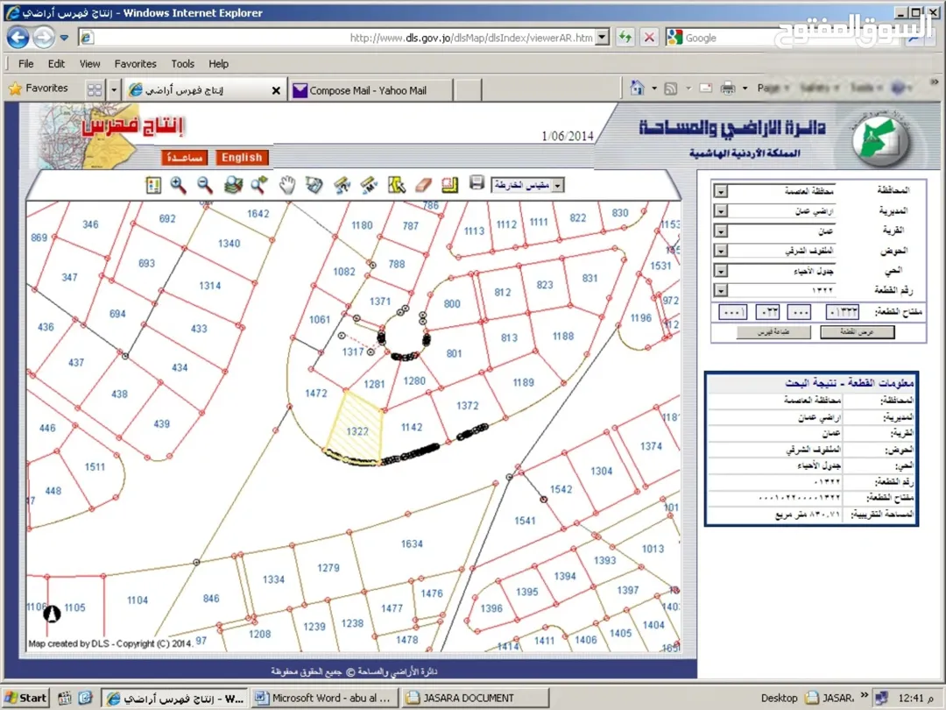The width and height of the screenshot is (946, 710).
Task: Click the zoom to full extent icon
Action: [233, 185]
